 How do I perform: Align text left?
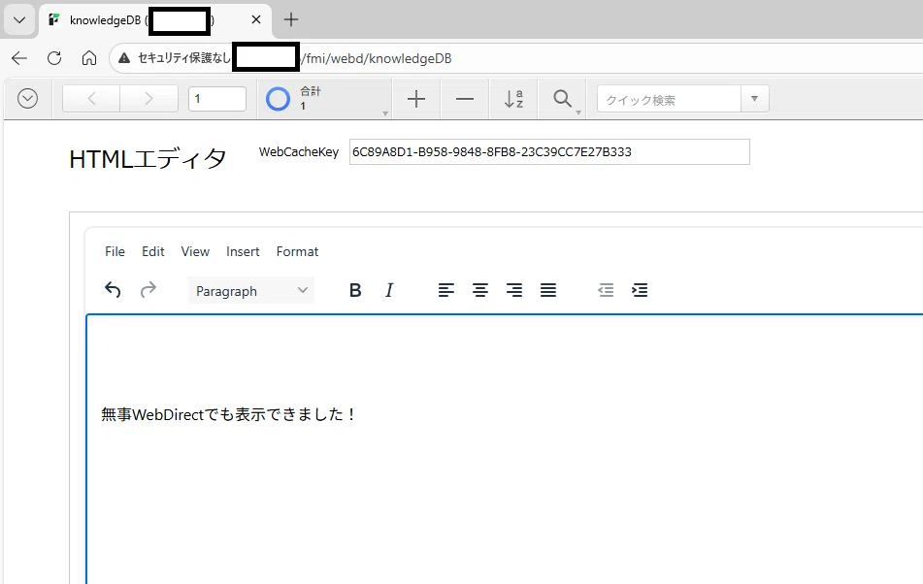pos(446,290)
